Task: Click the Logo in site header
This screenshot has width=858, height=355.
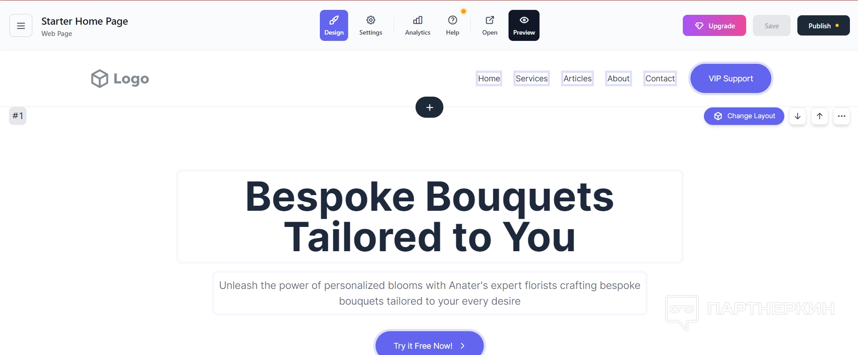Action: (120, 79)
